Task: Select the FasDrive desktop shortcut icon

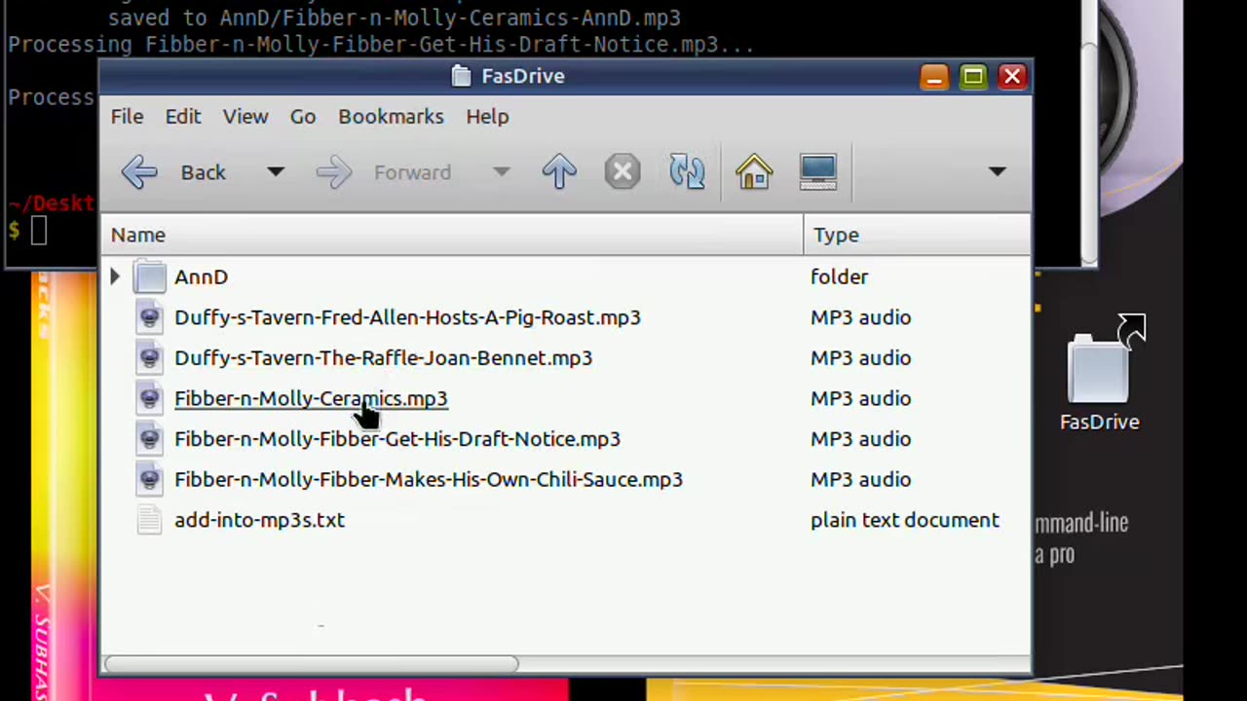Action: tap(1100, 368)
